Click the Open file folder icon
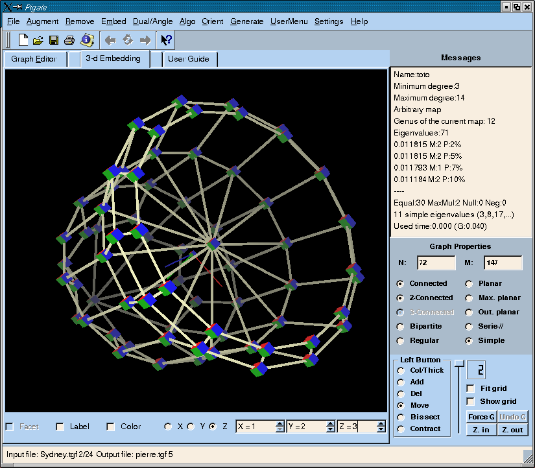This screenshot has height=468, width=535. tap(38, 40)
